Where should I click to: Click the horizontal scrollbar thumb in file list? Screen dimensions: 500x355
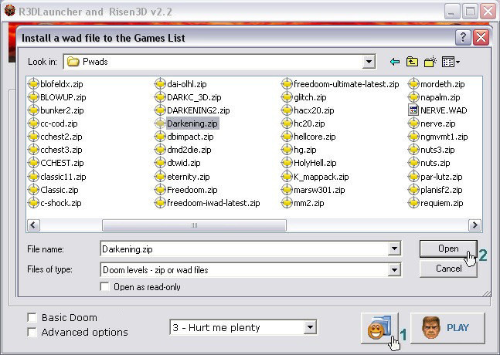coord(194,225)
